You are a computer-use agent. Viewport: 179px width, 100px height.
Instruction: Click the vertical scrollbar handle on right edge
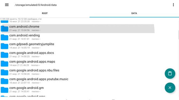[x=178, y=35]
